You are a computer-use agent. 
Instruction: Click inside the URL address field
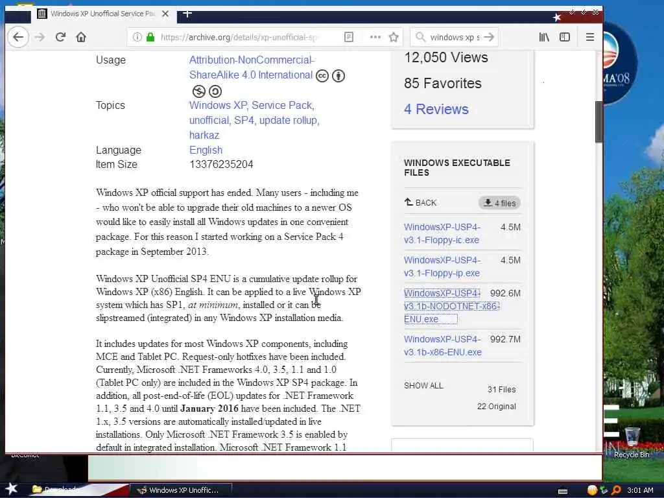pyautogui.click(x=239, y=37)
